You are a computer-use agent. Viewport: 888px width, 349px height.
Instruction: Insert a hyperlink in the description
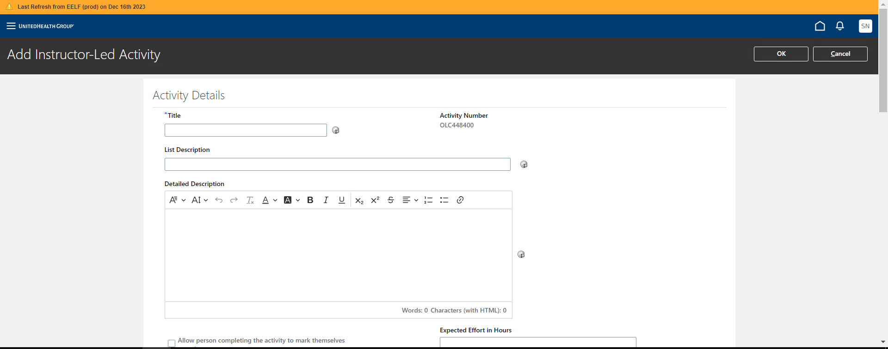tap(460, 200)
